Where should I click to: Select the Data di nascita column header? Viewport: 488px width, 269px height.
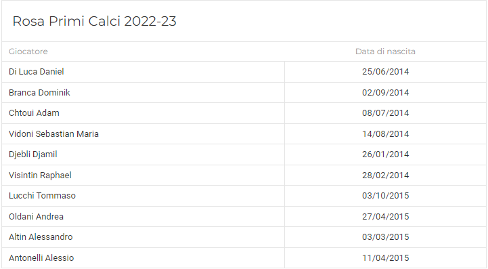(385, 51)
